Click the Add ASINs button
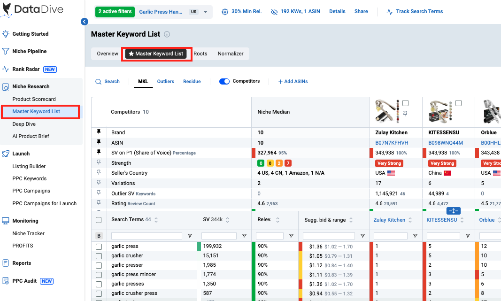The width and height of the screenshot is (501, 301). 293,82
